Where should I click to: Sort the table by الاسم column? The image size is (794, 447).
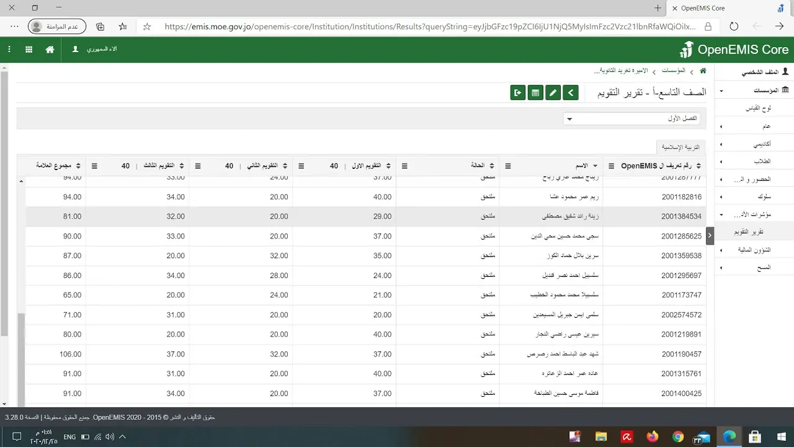[595, 166]
